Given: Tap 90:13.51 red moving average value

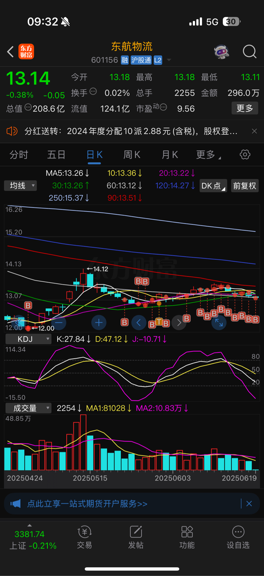Looking at the screenshot, I should (125, 198).
